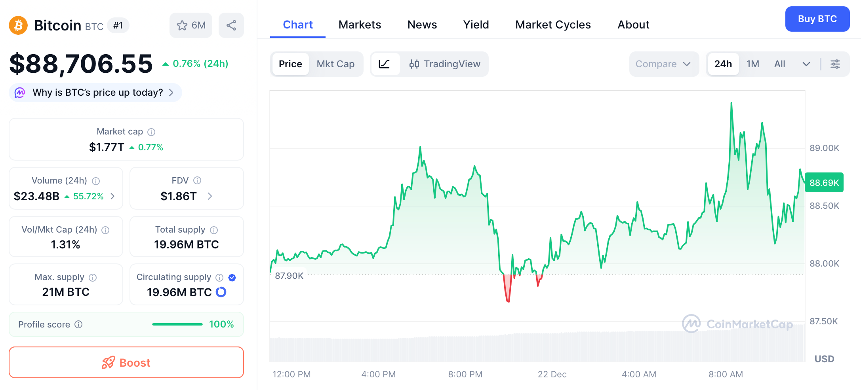Expand the FDV details chevron
The image size is (861, 390).
[x=210, y=196]
